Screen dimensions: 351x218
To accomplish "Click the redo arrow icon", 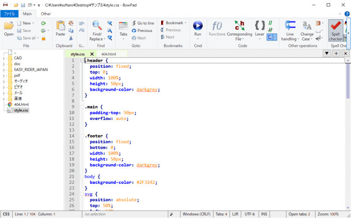I will 82,30.
